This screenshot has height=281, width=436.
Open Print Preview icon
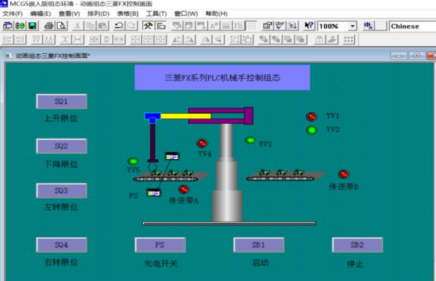tap(61, 26)
